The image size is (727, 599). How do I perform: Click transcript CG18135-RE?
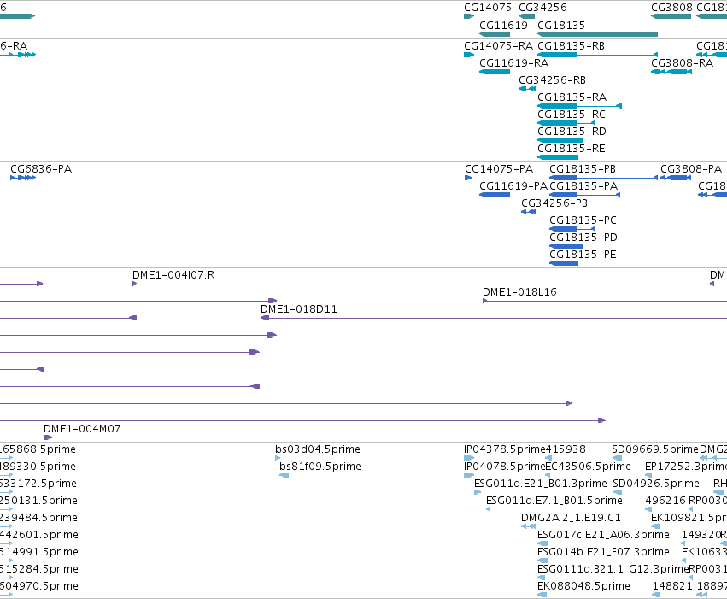click(558, 157)
